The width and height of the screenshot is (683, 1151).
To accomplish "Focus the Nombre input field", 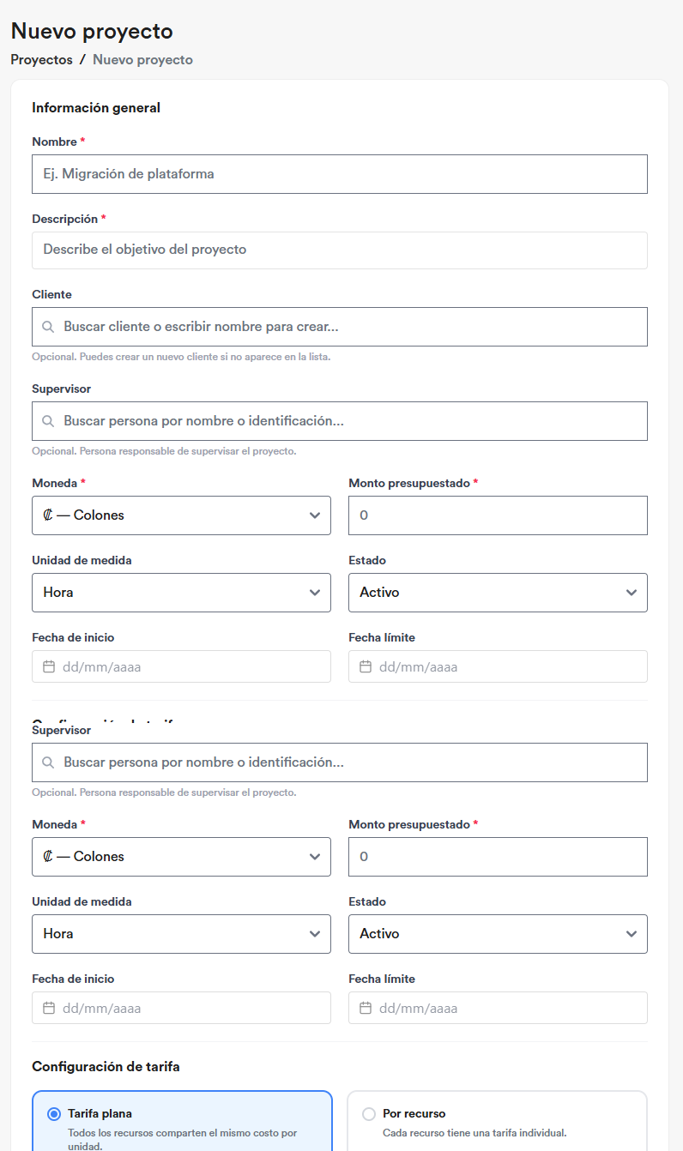I will click(x=340, y=174).
